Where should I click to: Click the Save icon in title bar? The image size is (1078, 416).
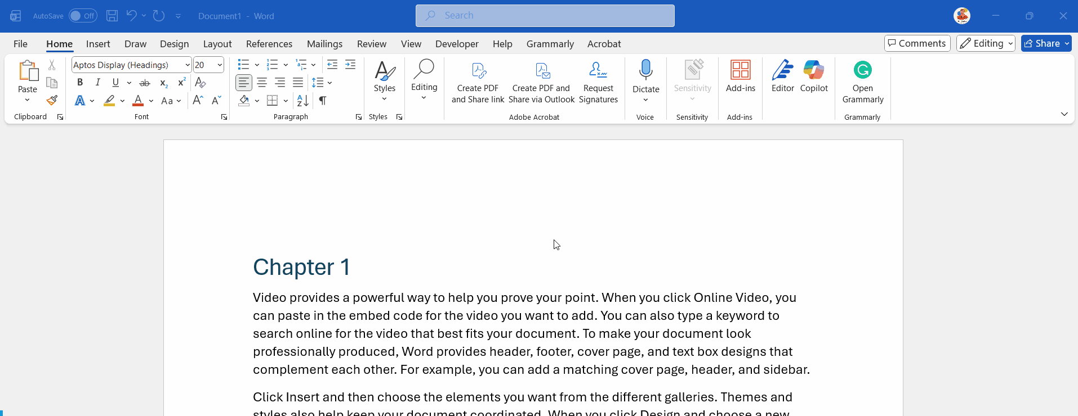112,16
